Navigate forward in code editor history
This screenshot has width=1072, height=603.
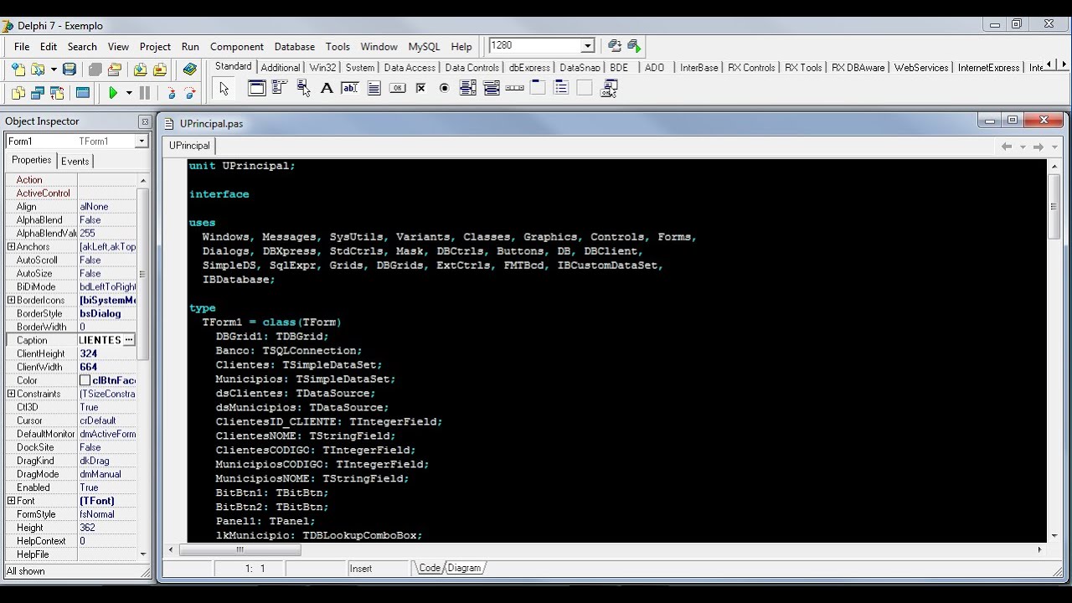coord(1038,147)
